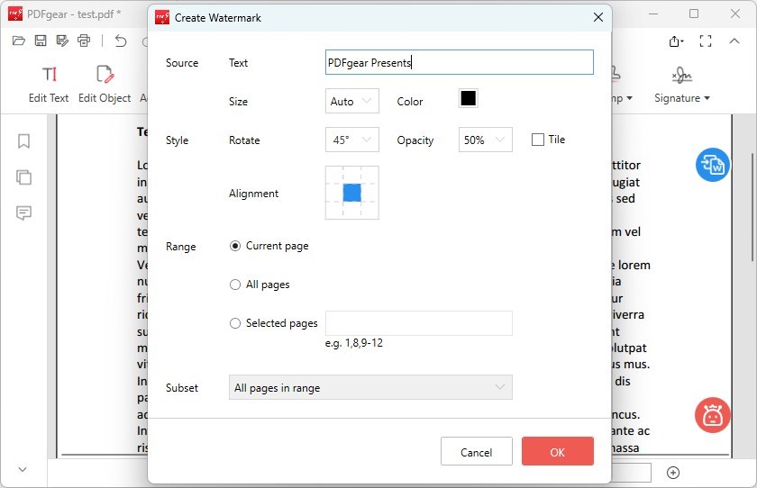
Task: Expand the Rotate 45° dropdown
Action: [351, 140]
